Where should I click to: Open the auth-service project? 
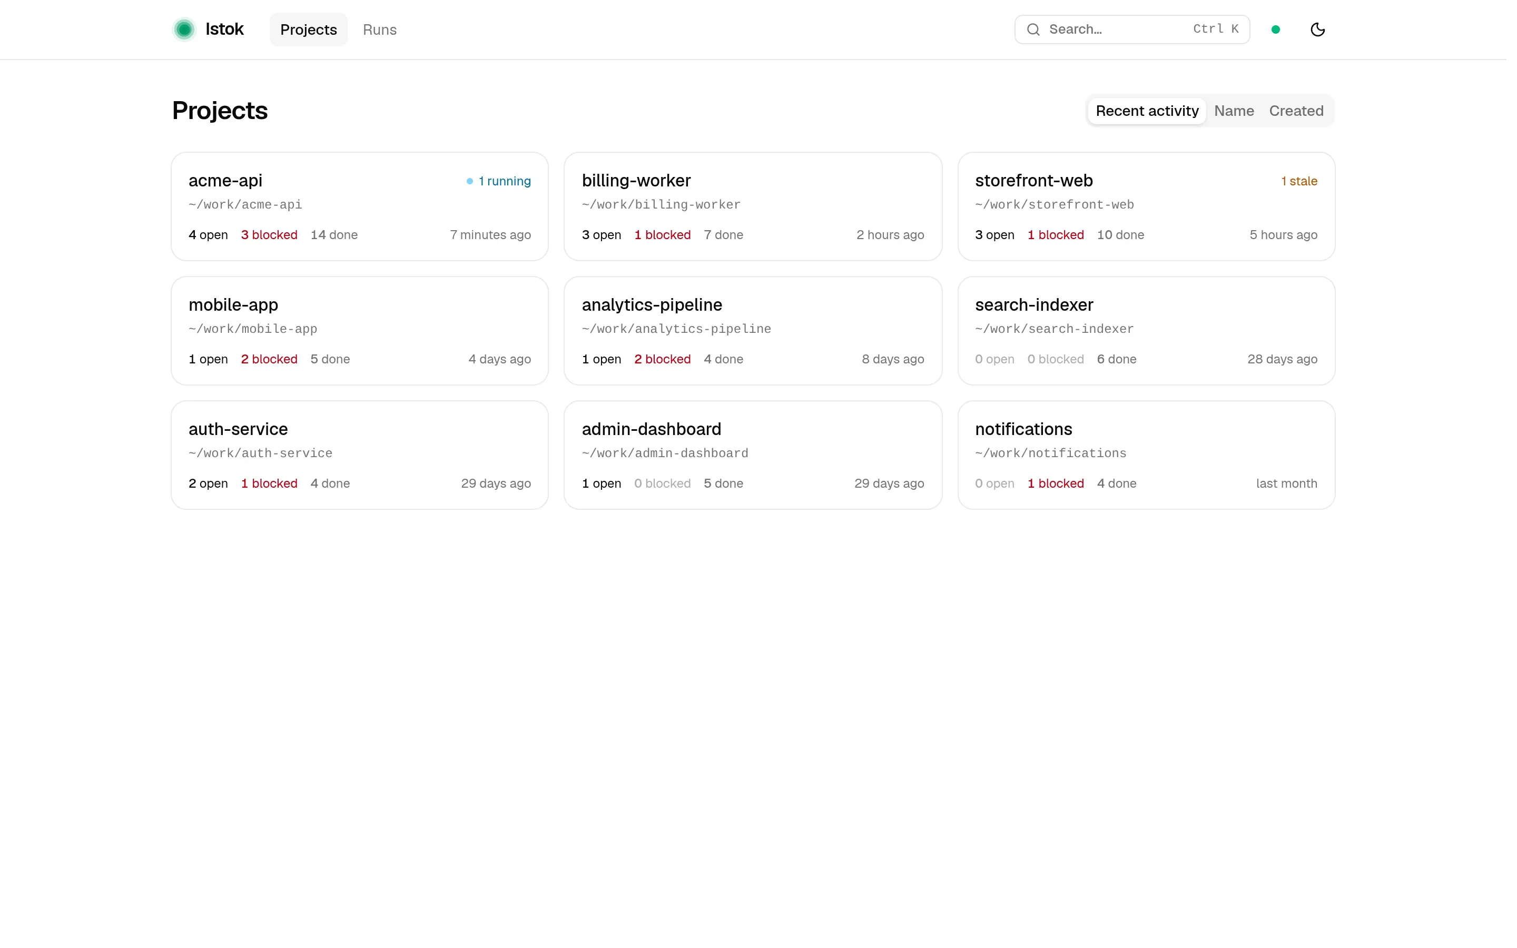coord(360,455)
